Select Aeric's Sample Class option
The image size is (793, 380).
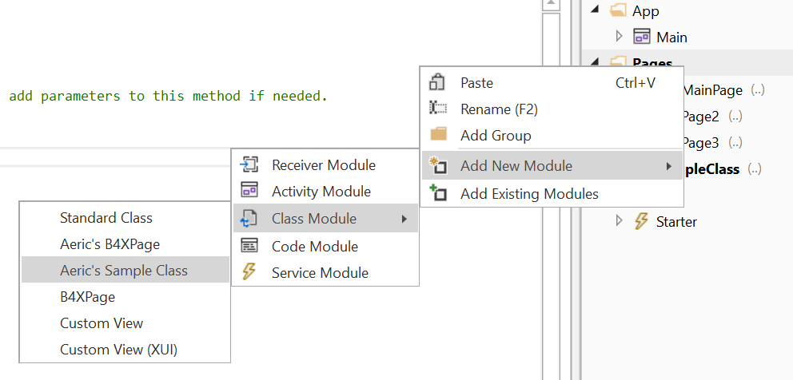(x=124, y=271)
